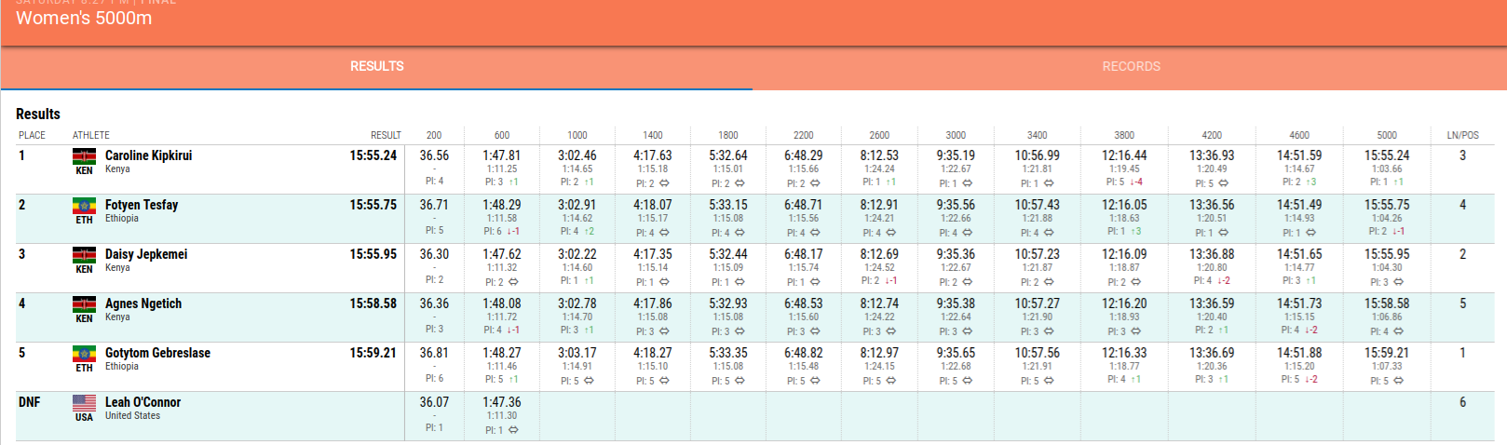The height and width of the screenshot is (445, 1507).
Task: Click the LN/POS column header
Action: click(x=1462, y=135)
